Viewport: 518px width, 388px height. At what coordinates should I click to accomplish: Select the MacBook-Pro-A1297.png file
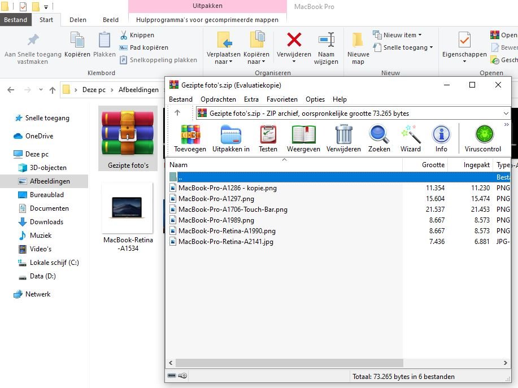[216, 199]
